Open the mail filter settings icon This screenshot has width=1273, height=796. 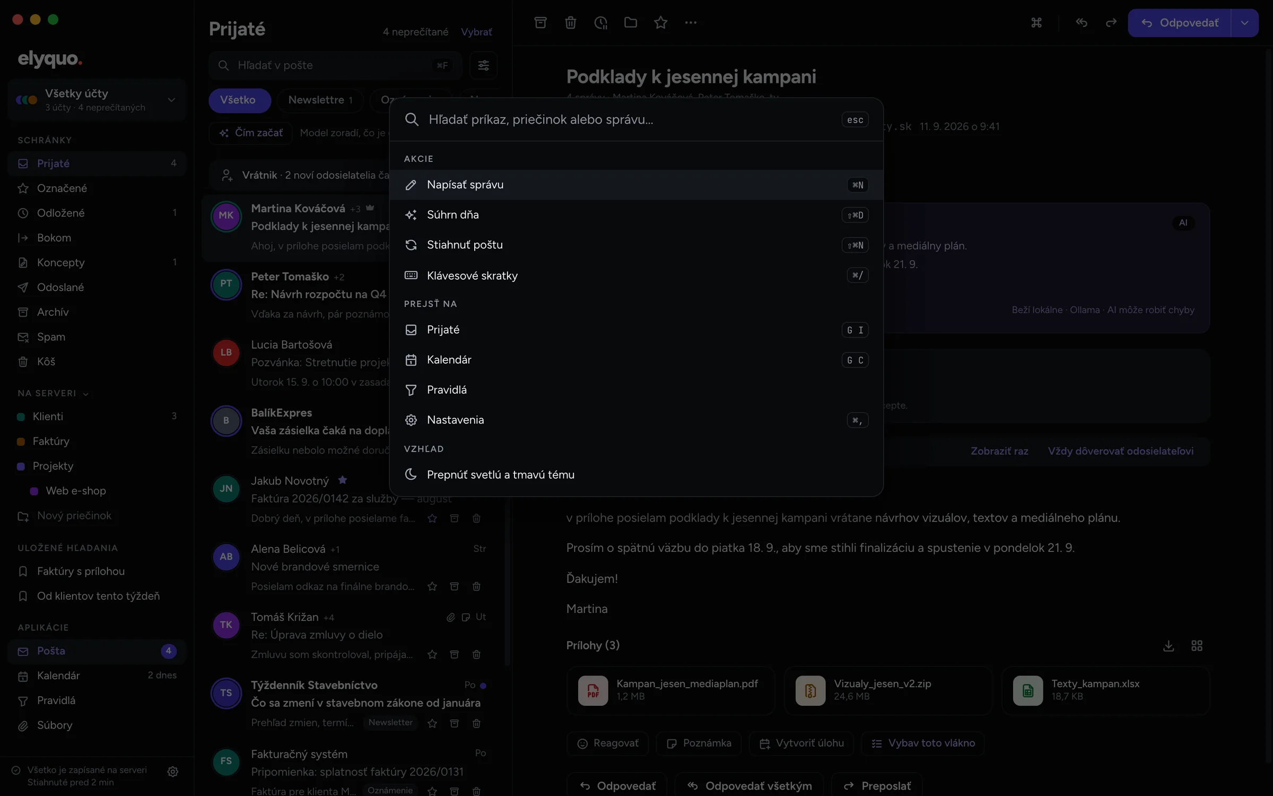pyautogui.click(x=483, y=65)
